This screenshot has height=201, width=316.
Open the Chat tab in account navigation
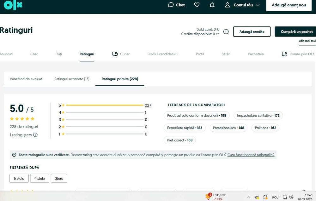tap(34, 54)
